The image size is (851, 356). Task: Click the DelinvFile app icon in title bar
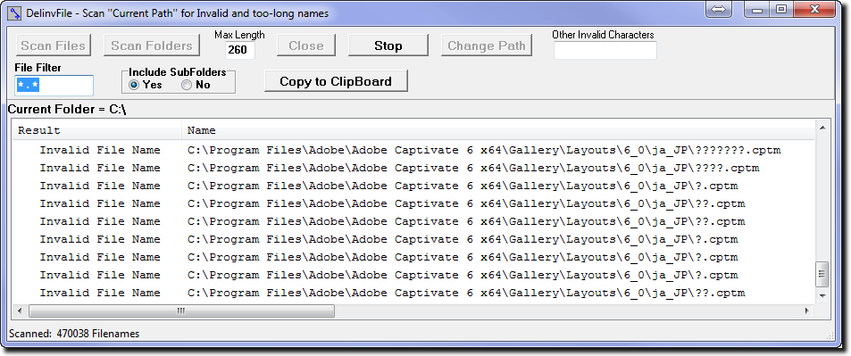tap(15, 12)
